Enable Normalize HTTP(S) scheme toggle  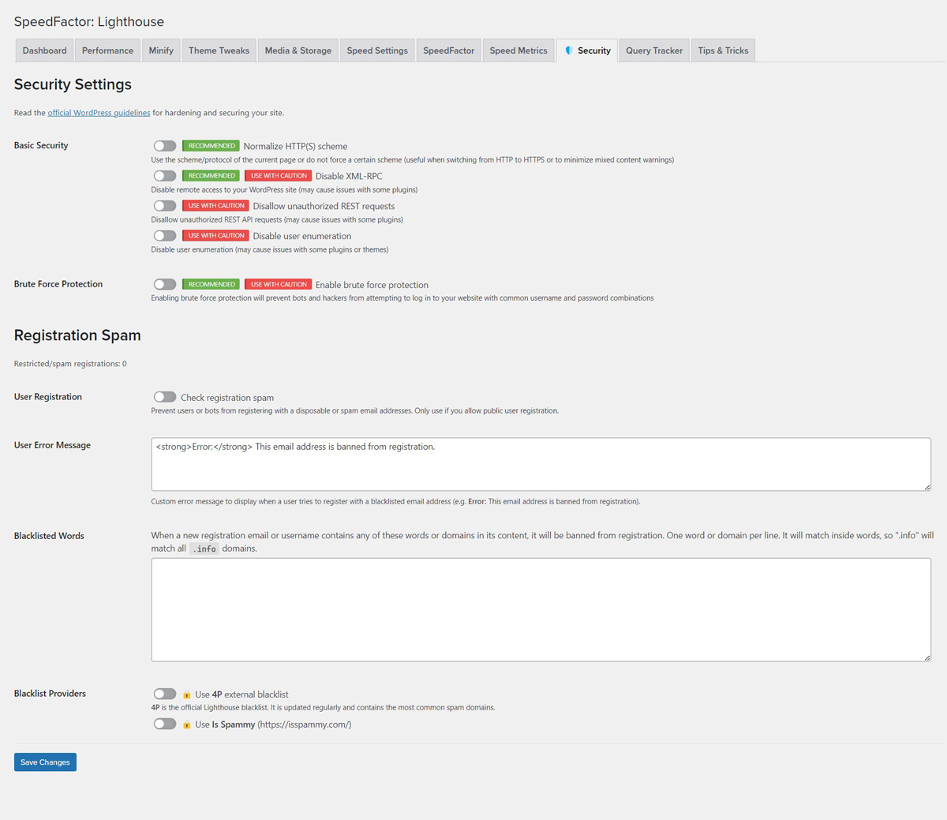coord(165,146)
